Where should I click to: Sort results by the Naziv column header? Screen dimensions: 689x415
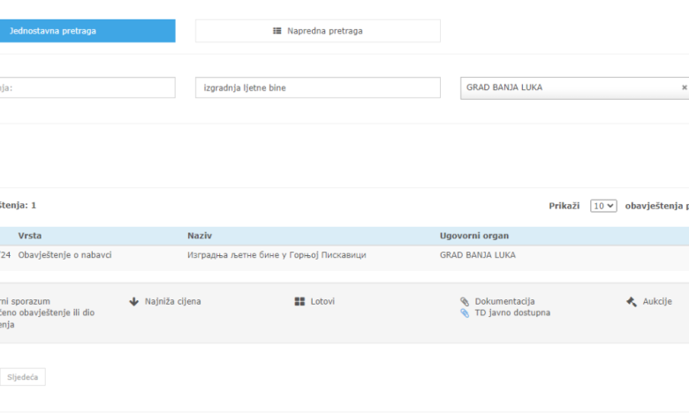click(x=200, y=236)
